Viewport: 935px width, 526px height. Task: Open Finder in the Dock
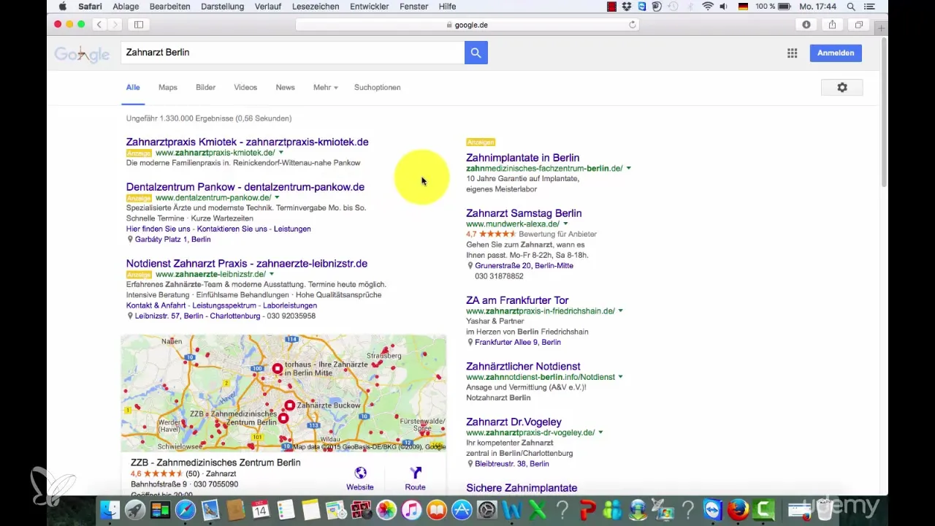110,509
